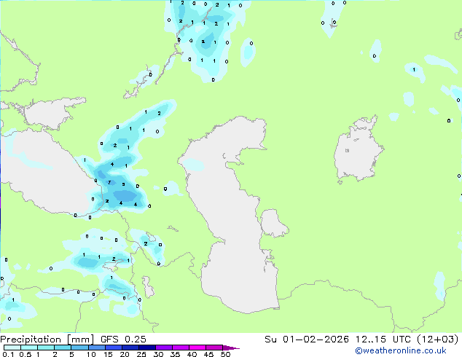Click the legend value "10"
The width and height of the screenshot is (462, 357).
pos(91,354)
